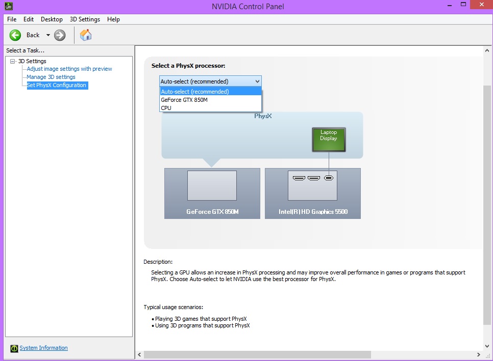Minimize the NVIDIA Control Panel window
This screenshot has height=361, width=493.
[450, 5]
